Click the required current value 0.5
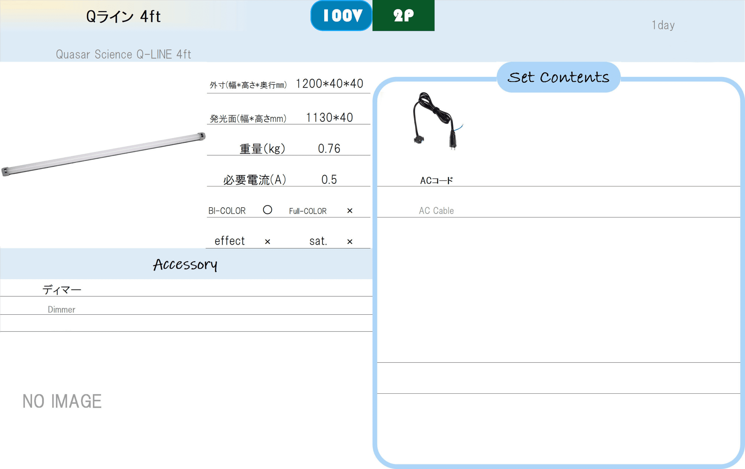The image size is (745, 469). (329, 180)
